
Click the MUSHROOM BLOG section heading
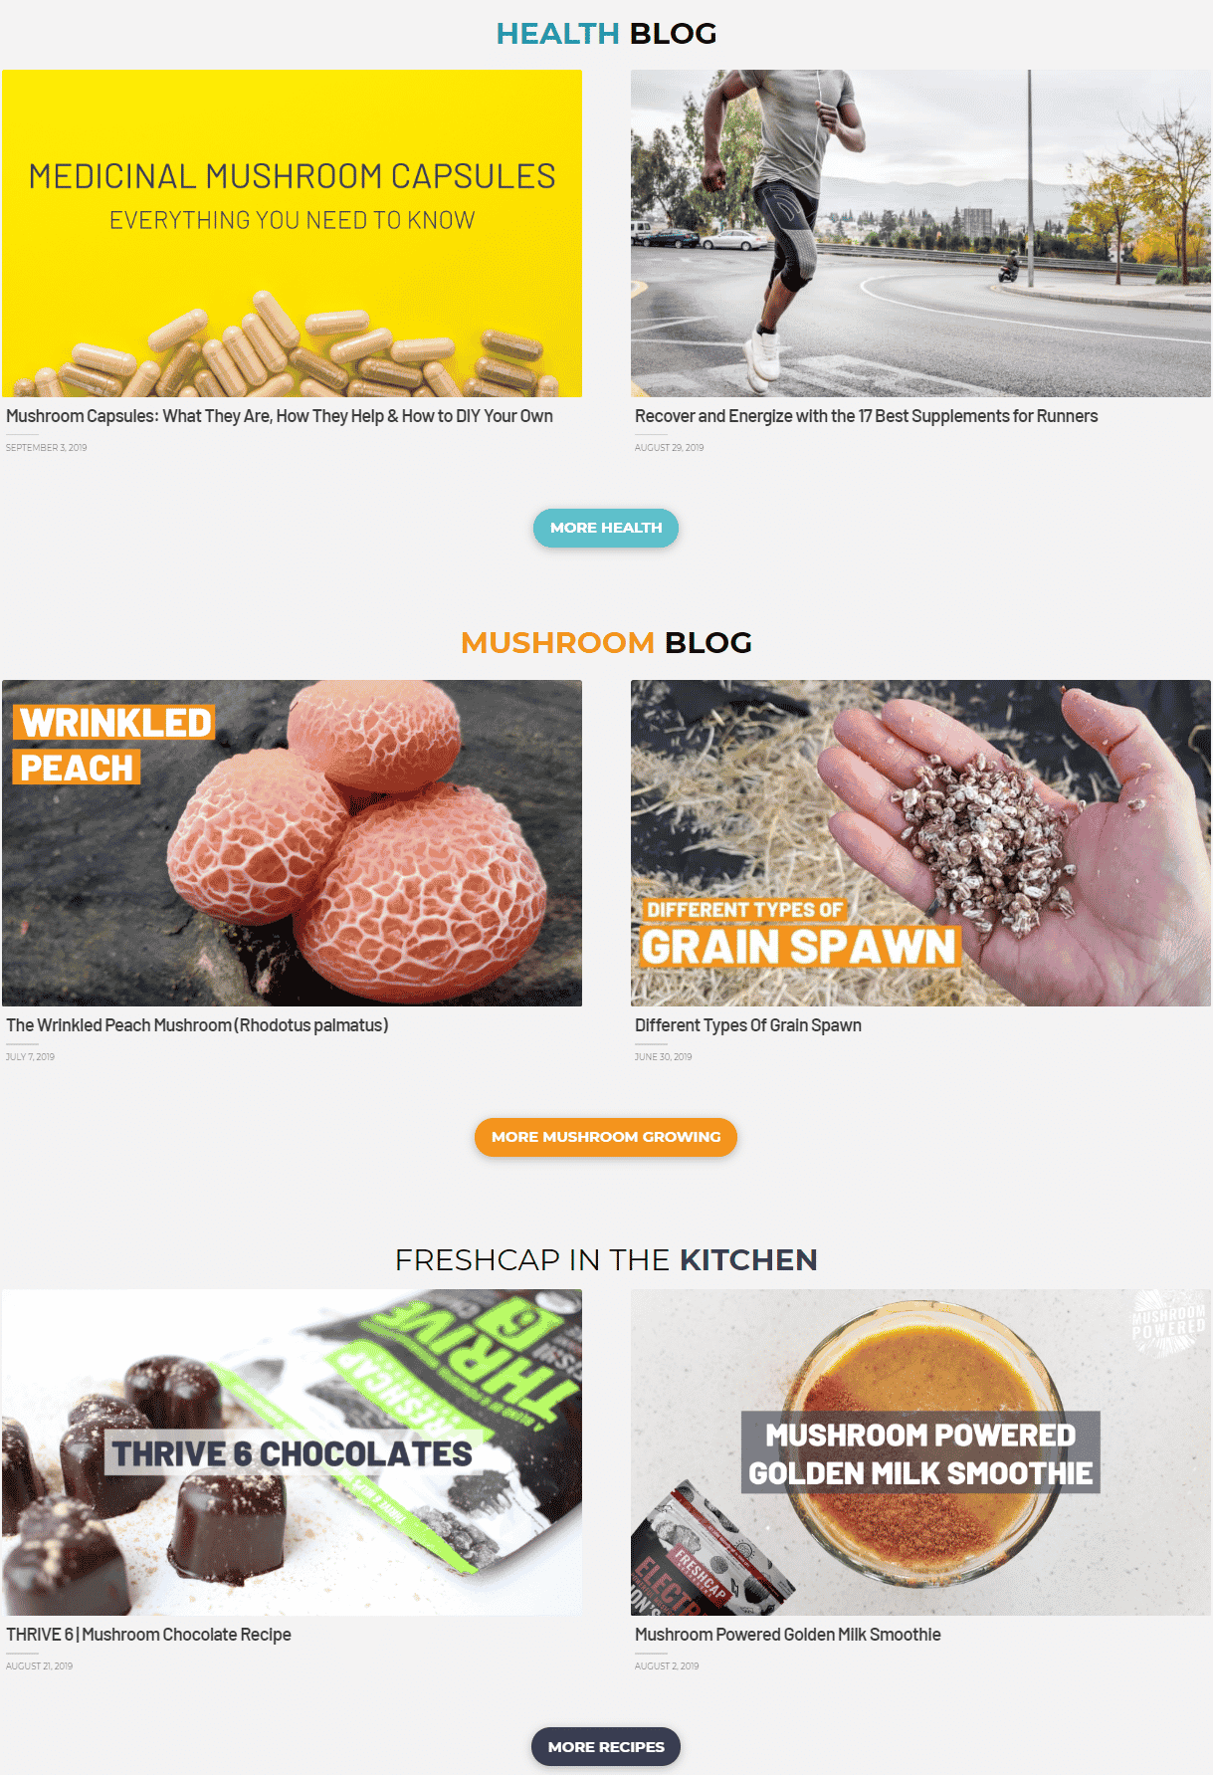pyautogui.click(x=606, y=643)
